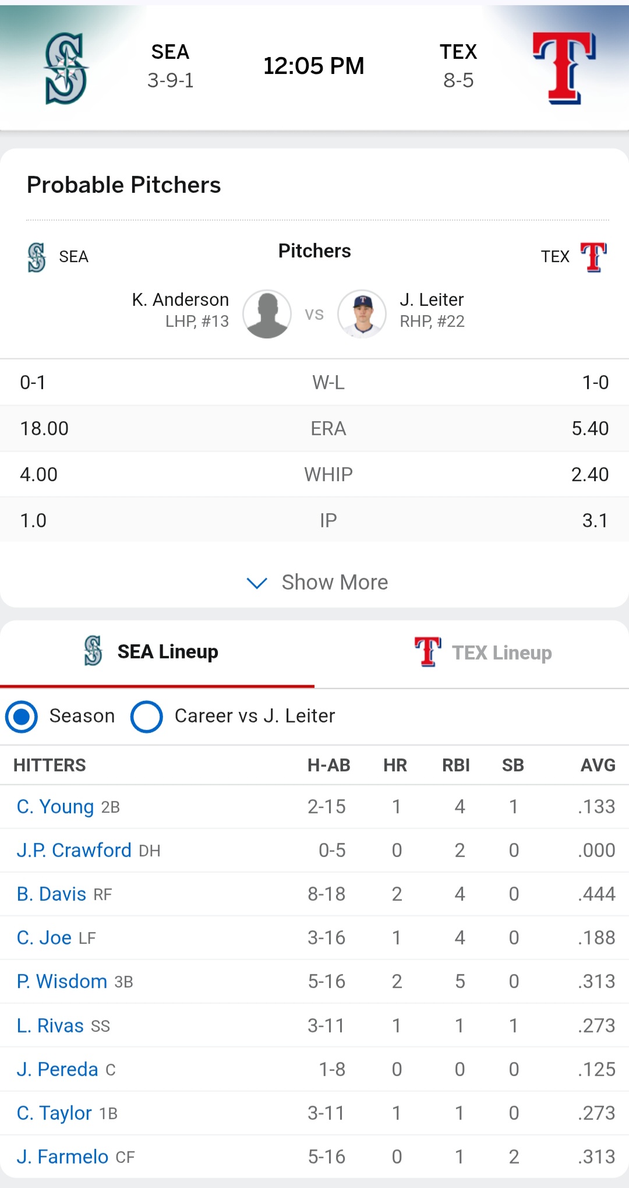This screenshot has width=629, height=1188.
Task: Tap the Rangers icon in TEX Lineup tab
Action: point(427,651)
